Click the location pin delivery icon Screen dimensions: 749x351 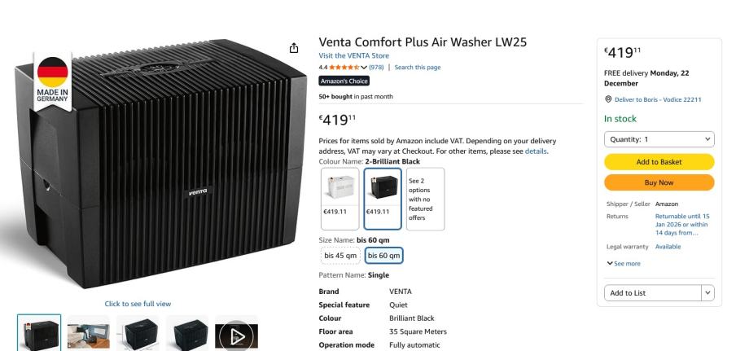608,99
